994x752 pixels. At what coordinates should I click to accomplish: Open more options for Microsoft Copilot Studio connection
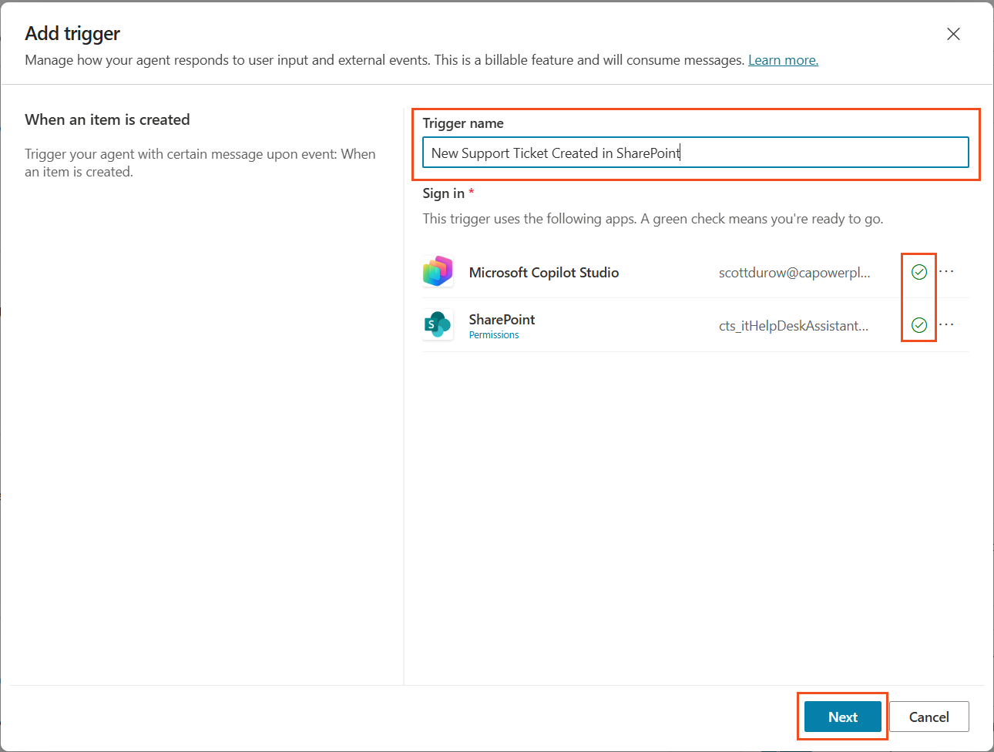[946, 270]
